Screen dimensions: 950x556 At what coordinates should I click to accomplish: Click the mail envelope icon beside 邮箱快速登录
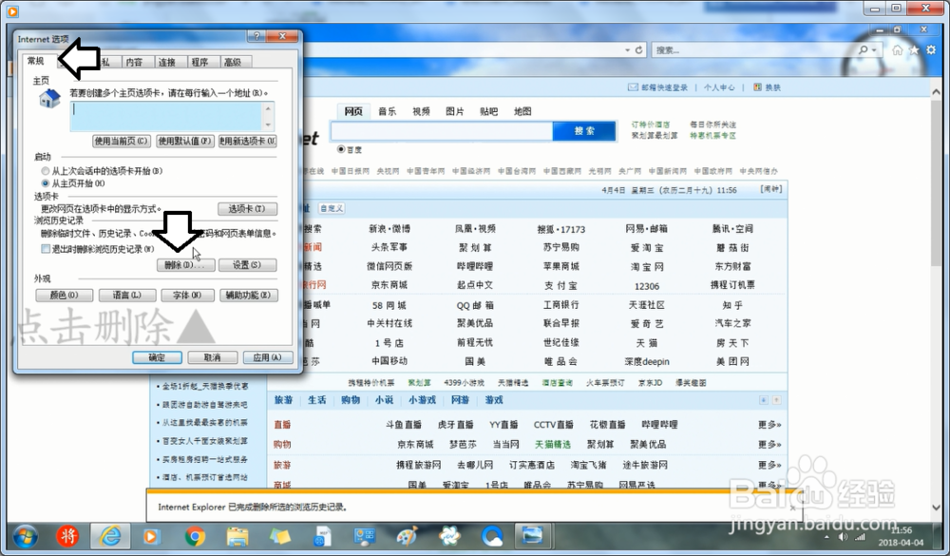[x=633, y=87]
